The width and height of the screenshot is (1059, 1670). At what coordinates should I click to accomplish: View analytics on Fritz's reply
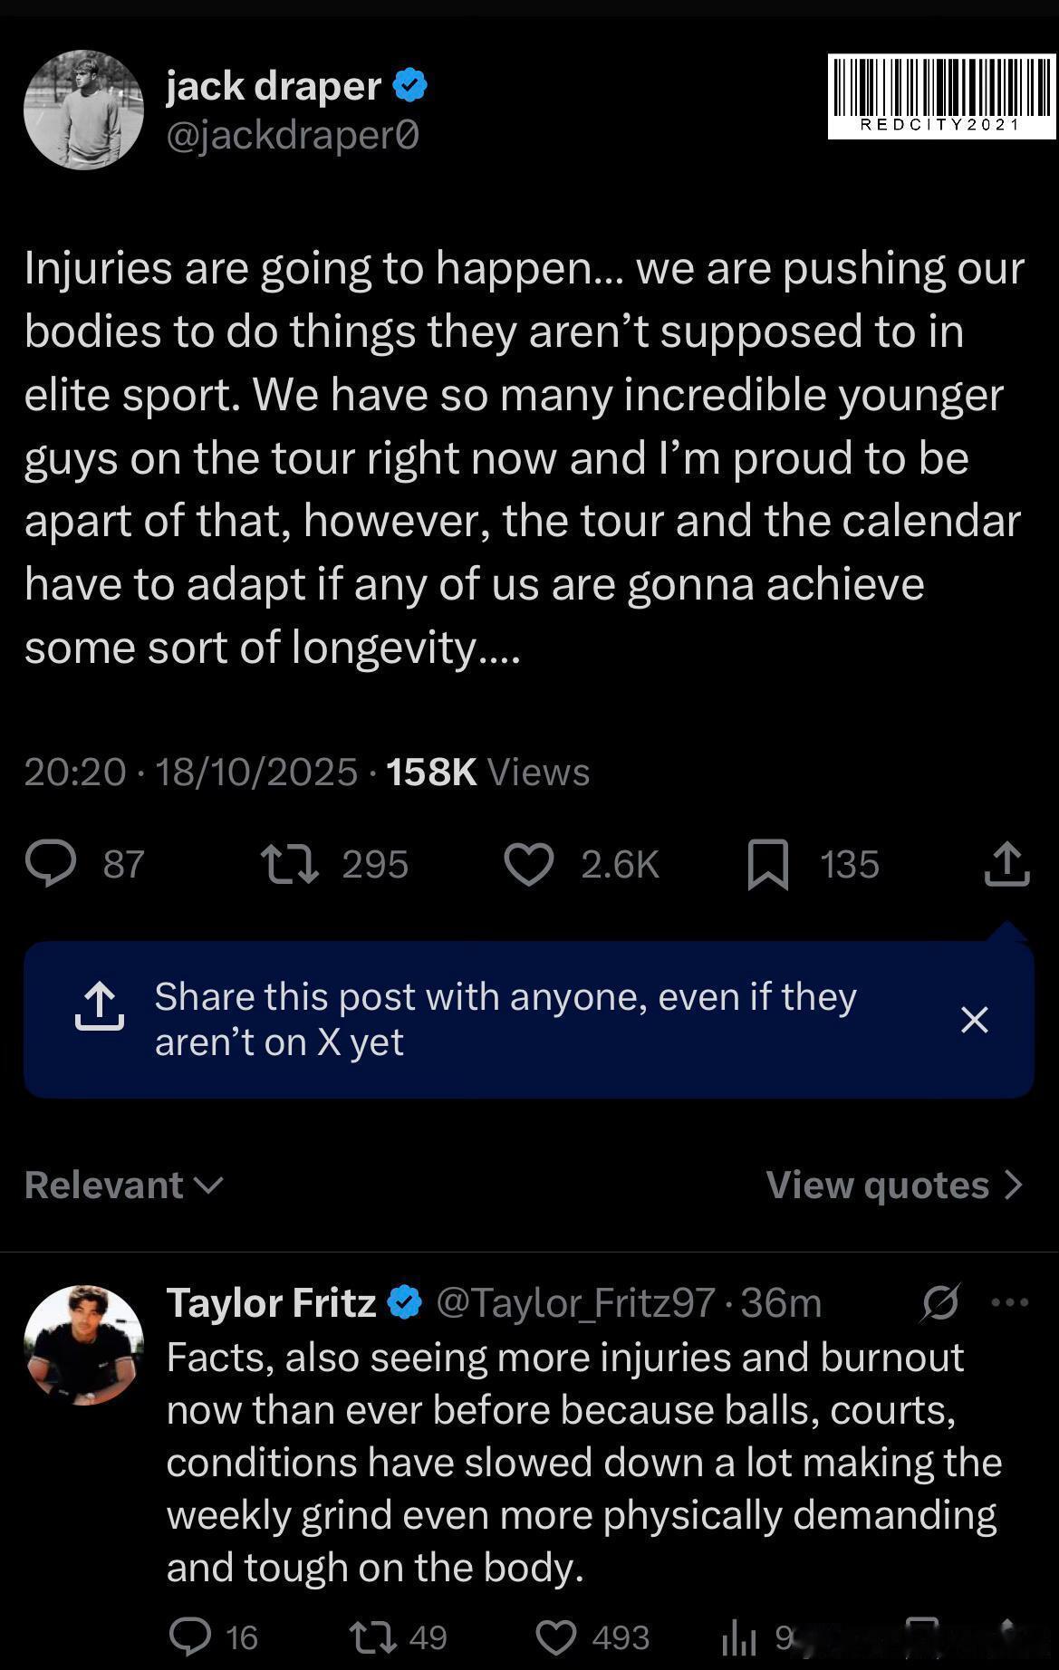739,1636
